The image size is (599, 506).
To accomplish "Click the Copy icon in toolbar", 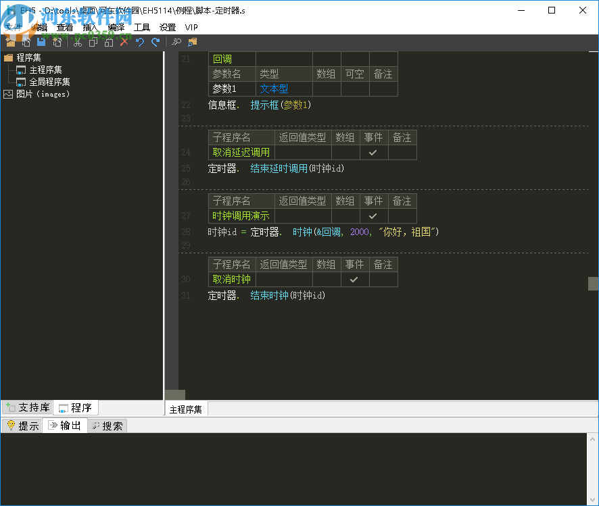I will [93, 42].
